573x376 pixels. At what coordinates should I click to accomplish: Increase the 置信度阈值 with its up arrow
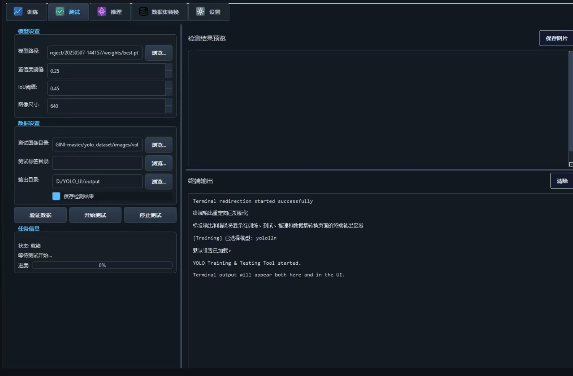pos(169,67)
